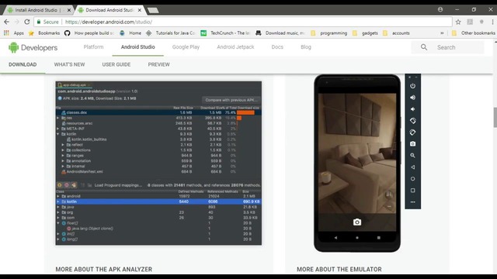This screenshot has height=279, width=497.
Task: Open the USER GUIDE sub-tab
Action: coord(116,64)
